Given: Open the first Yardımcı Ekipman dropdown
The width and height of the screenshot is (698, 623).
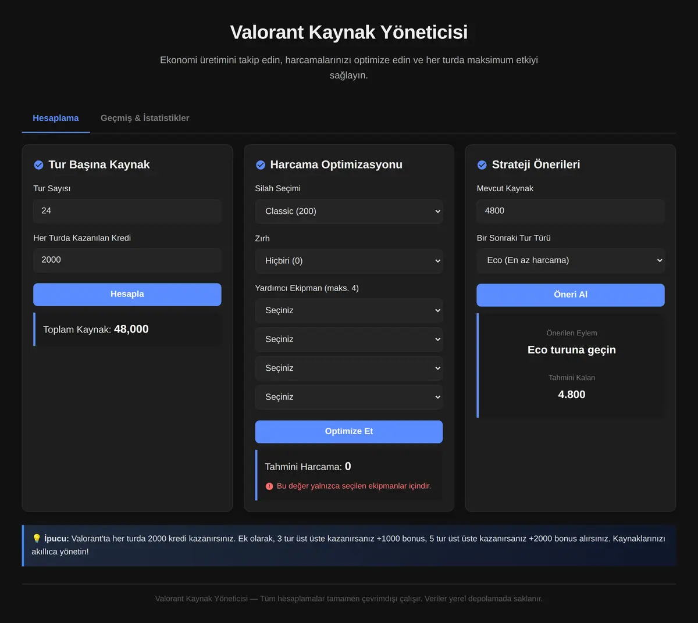Looking at the screenshot, I should (x=349, y=310).
